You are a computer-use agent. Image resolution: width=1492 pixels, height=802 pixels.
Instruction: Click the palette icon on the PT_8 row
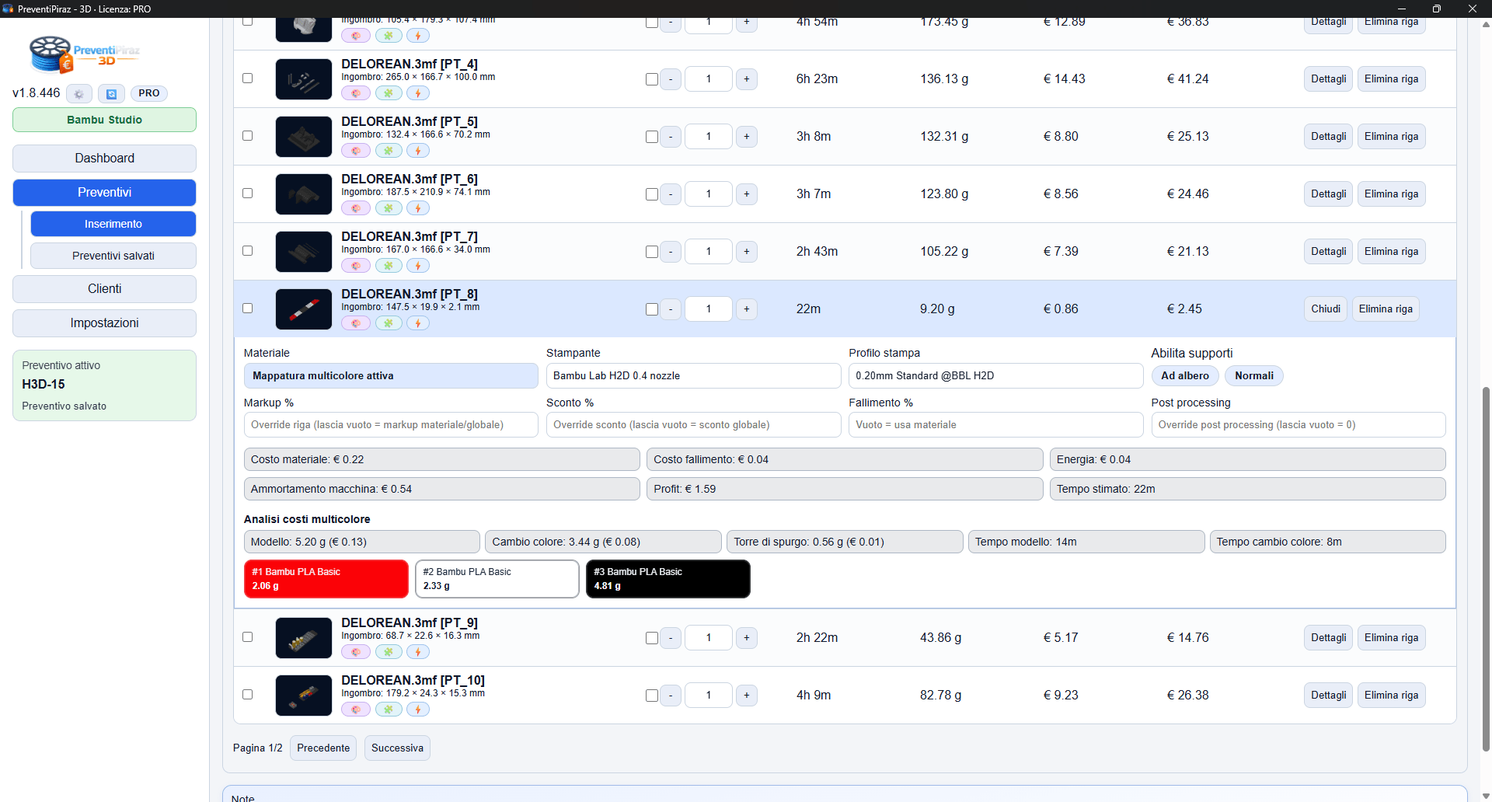click(x=356, y=323)
